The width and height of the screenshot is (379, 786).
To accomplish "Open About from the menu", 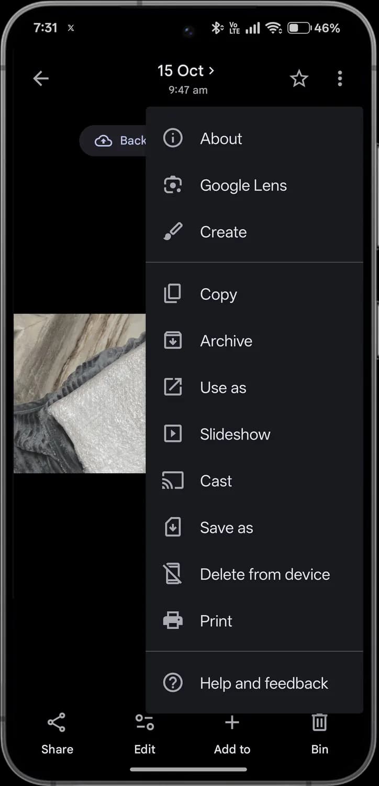I will coord(254,139).
